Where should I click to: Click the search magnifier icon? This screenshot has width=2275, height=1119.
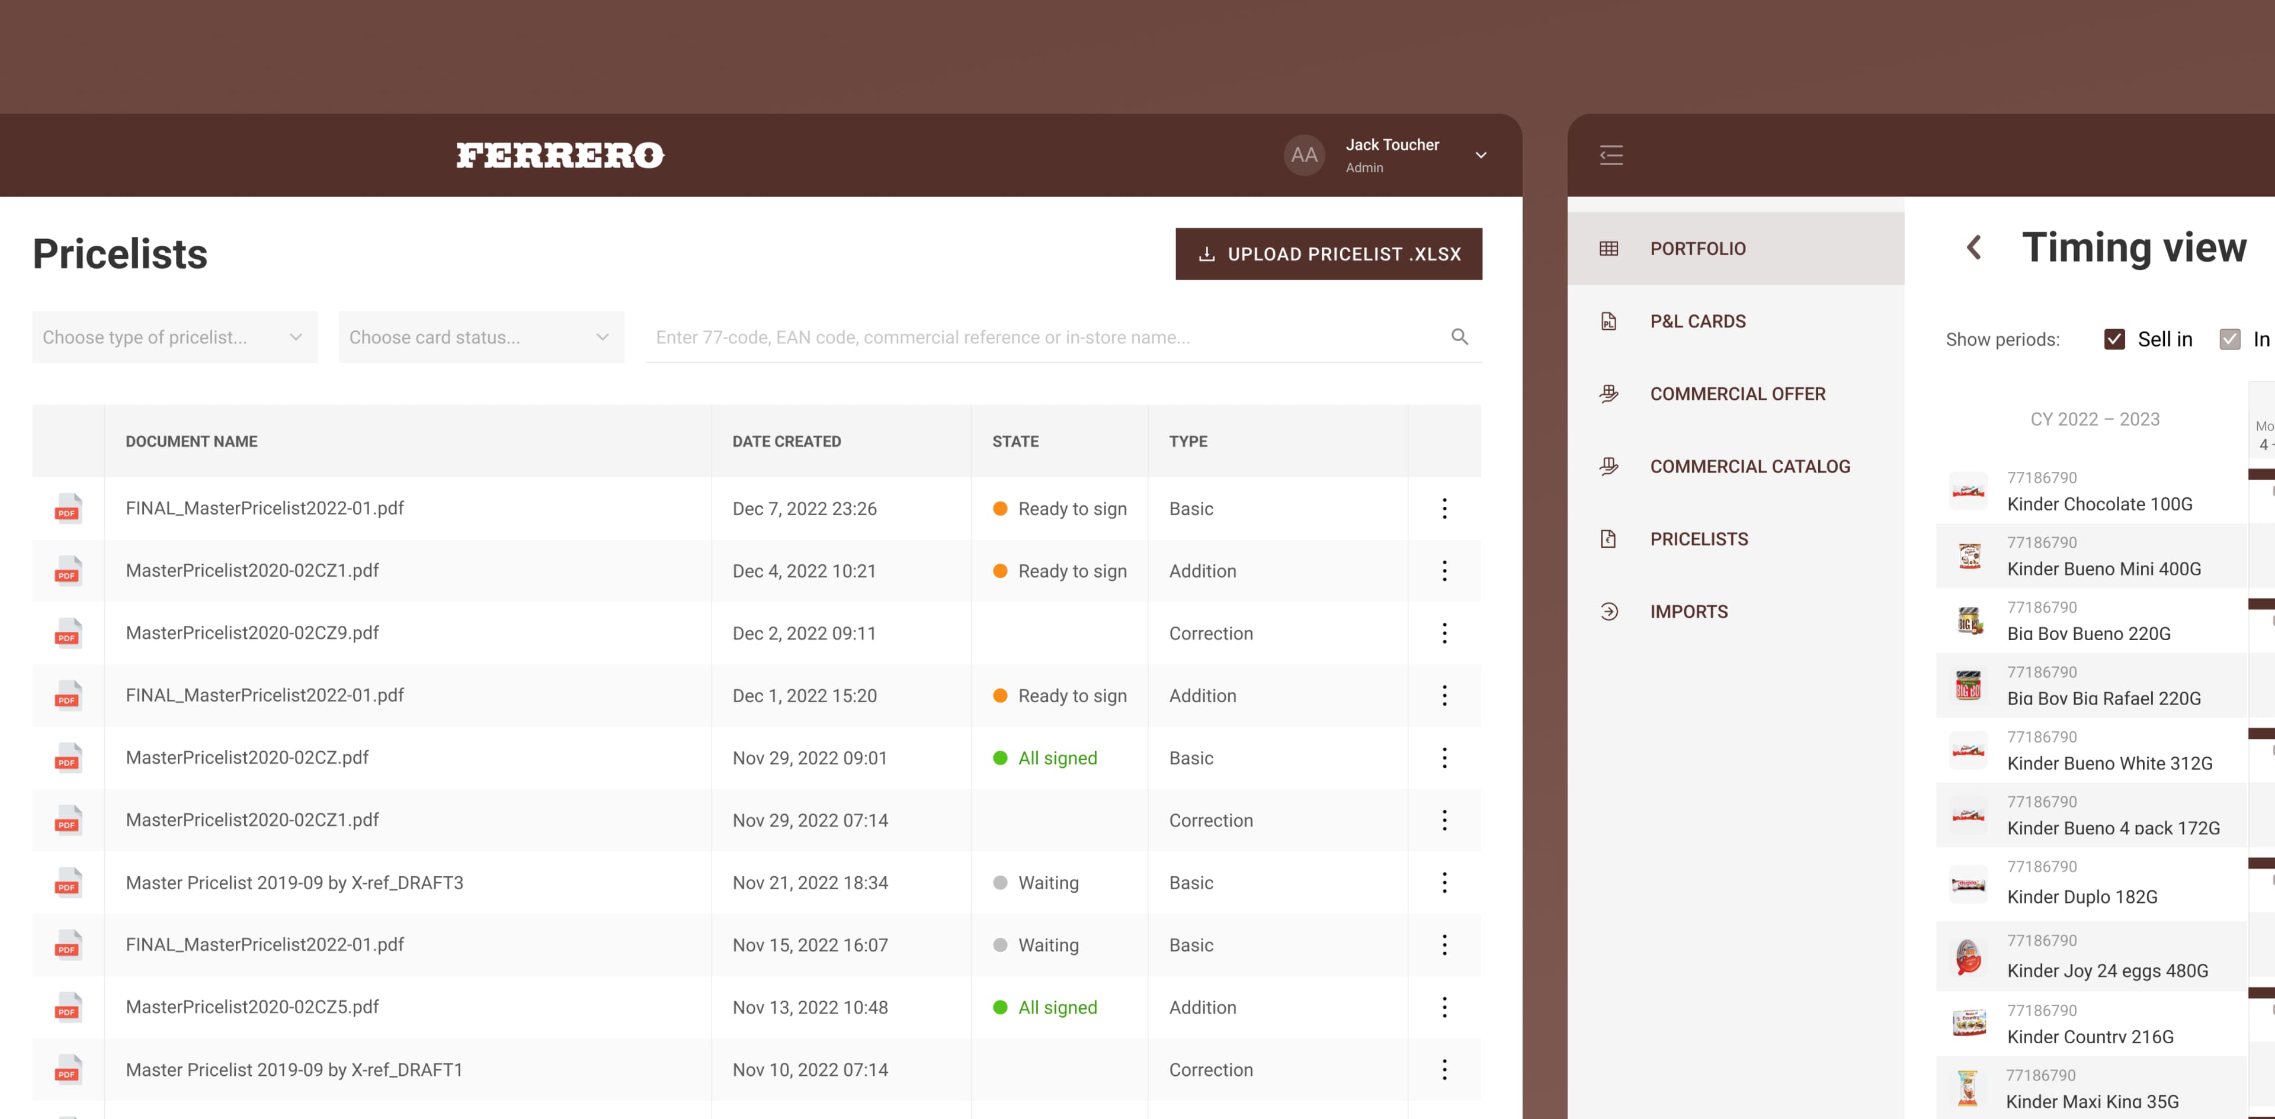1459,337
